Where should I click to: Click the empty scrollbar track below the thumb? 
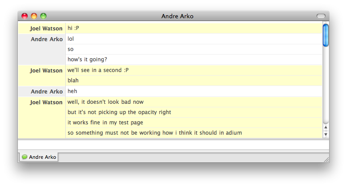point(326,85)
